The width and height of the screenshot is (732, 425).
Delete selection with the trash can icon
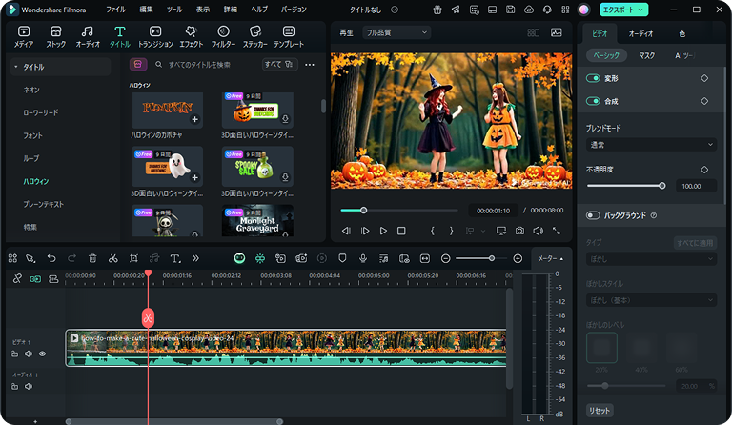point(92,258)
